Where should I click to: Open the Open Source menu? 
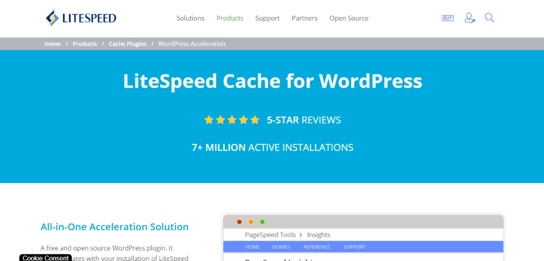[x=349, y=18]
